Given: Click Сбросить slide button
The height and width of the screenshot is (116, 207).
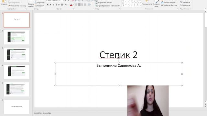Looking at the screenshot, I should point(40,3).
